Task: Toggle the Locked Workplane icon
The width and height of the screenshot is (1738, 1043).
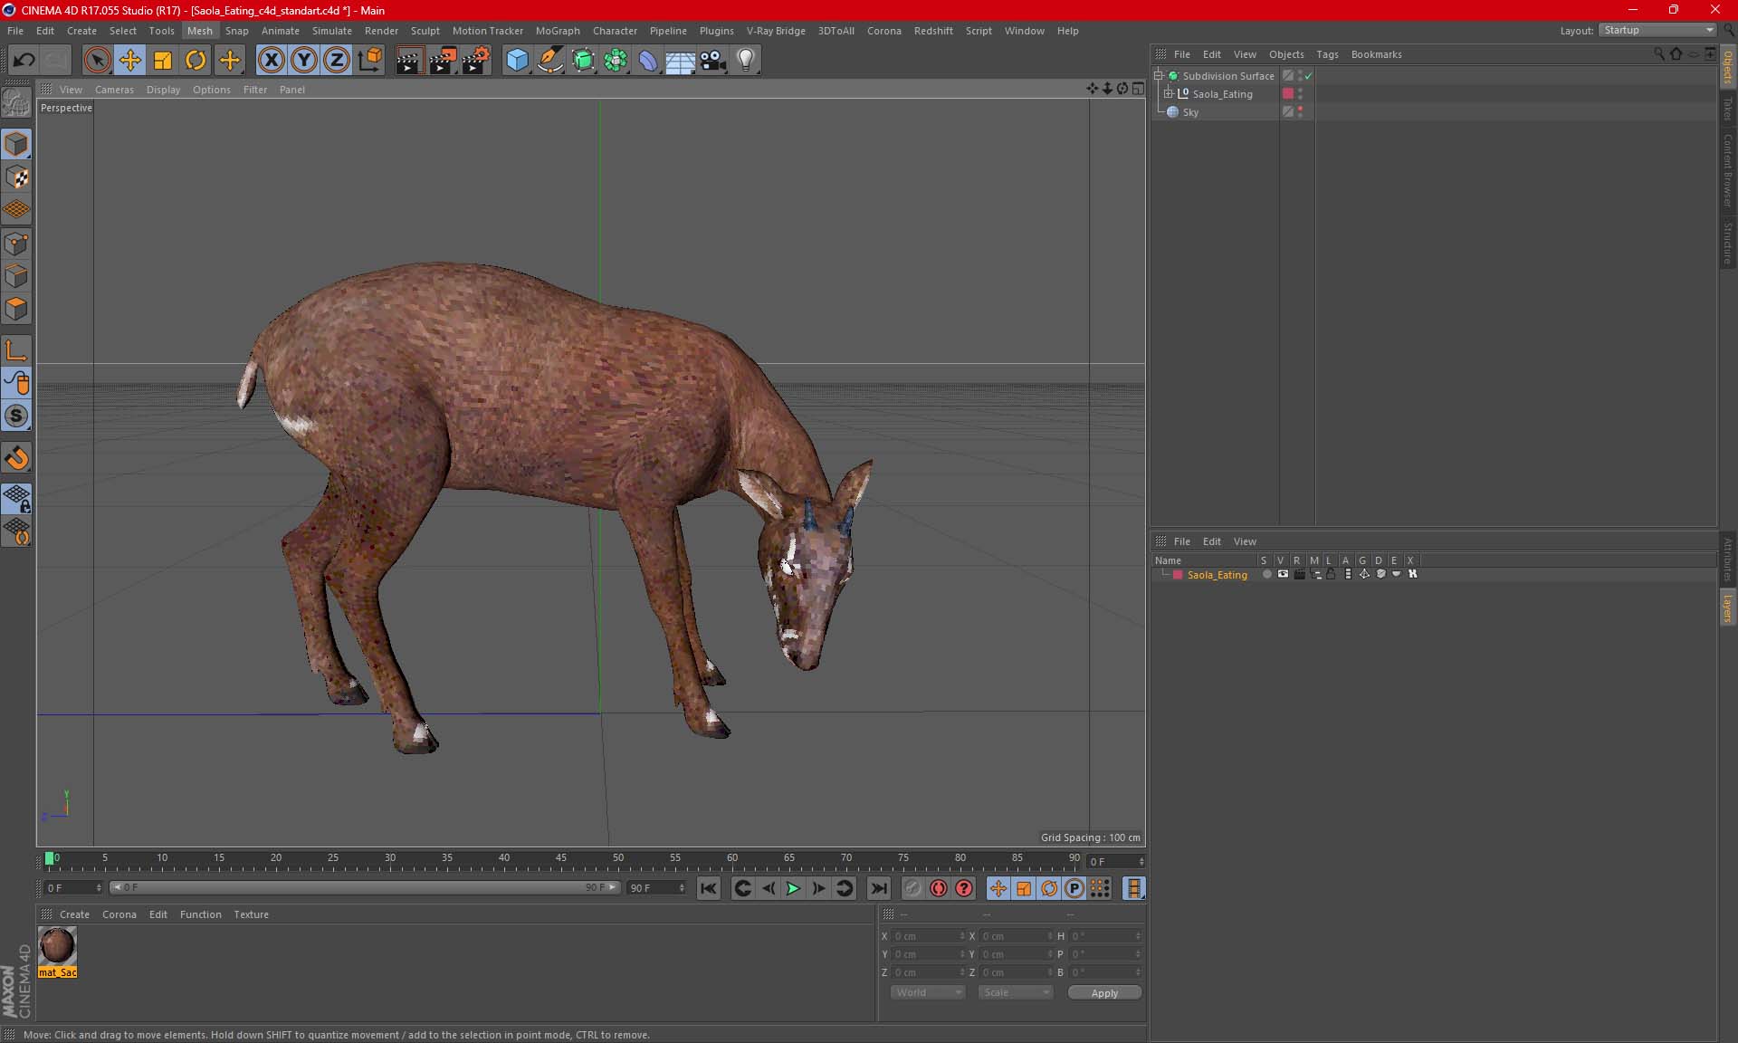Action: [17, 498]
